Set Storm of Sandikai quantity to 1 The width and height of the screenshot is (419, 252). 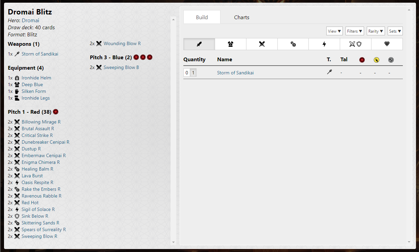193,73
